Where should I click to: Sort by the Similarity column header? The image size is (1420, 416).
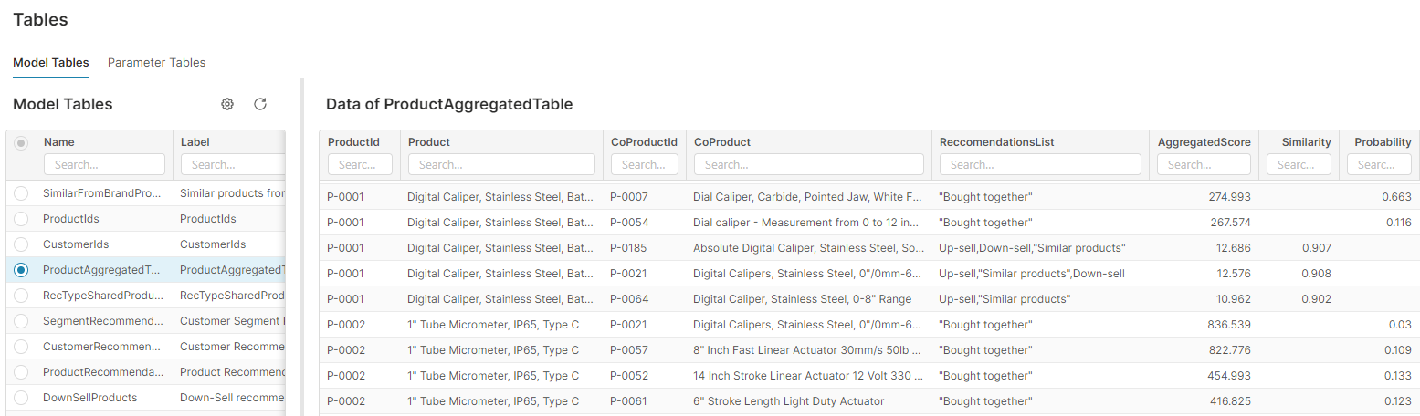click(x=1306, y=142)
